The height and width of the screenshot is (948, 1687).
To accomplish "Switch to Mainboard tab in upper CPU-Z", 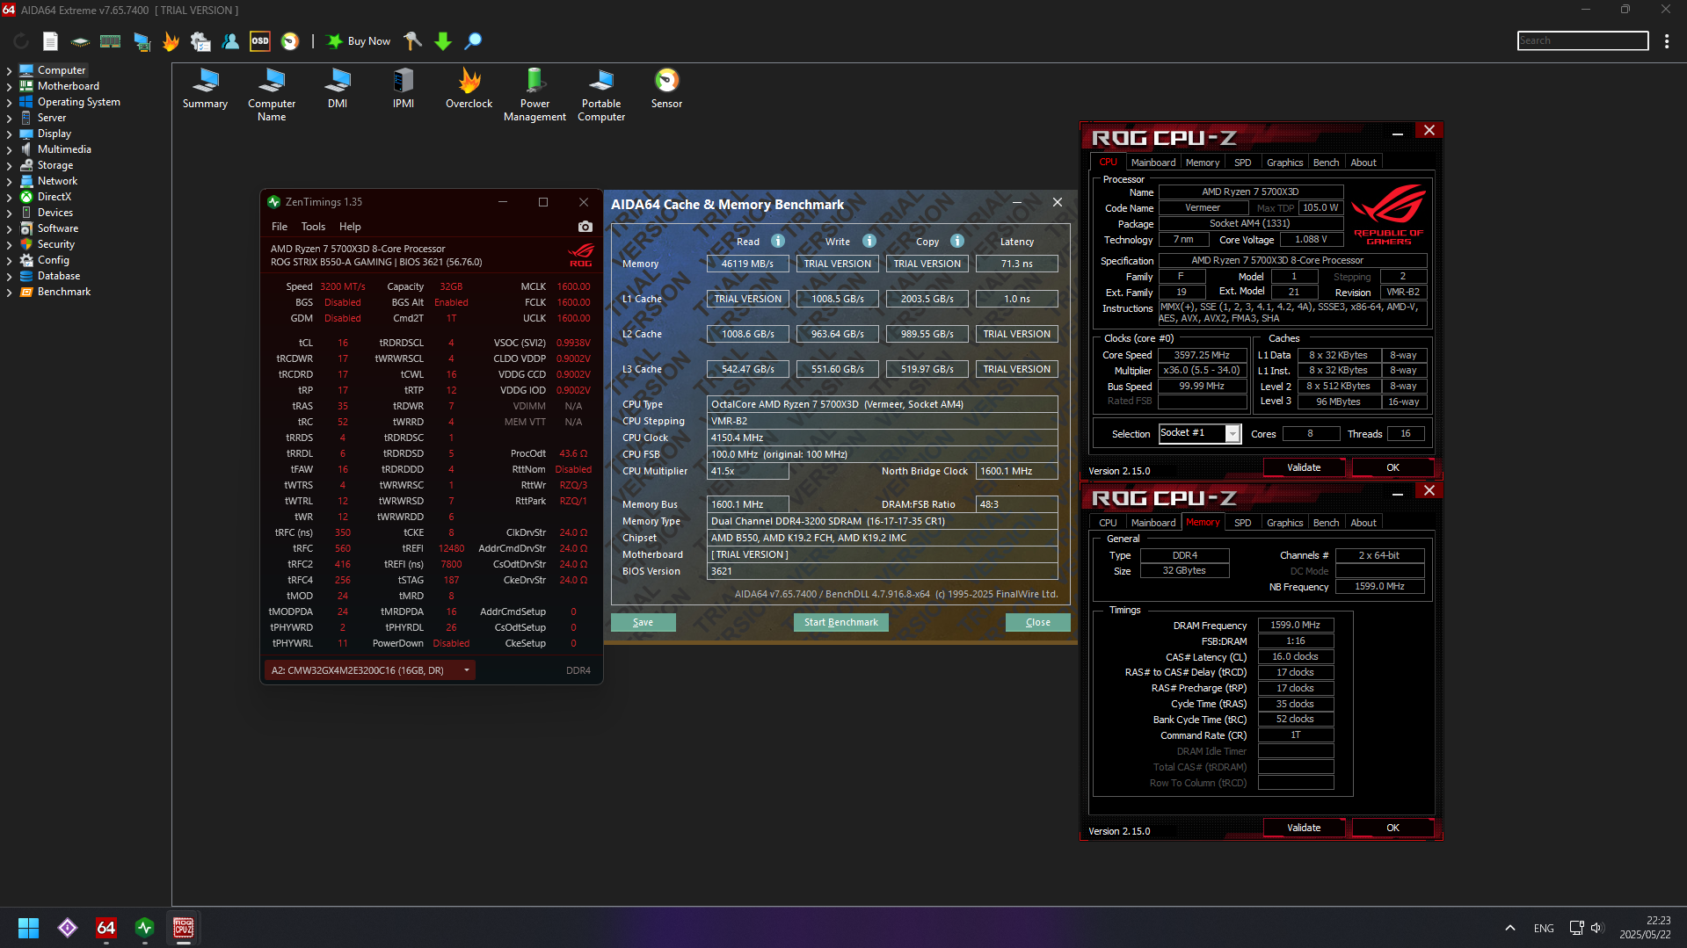I will [1153, 163].
